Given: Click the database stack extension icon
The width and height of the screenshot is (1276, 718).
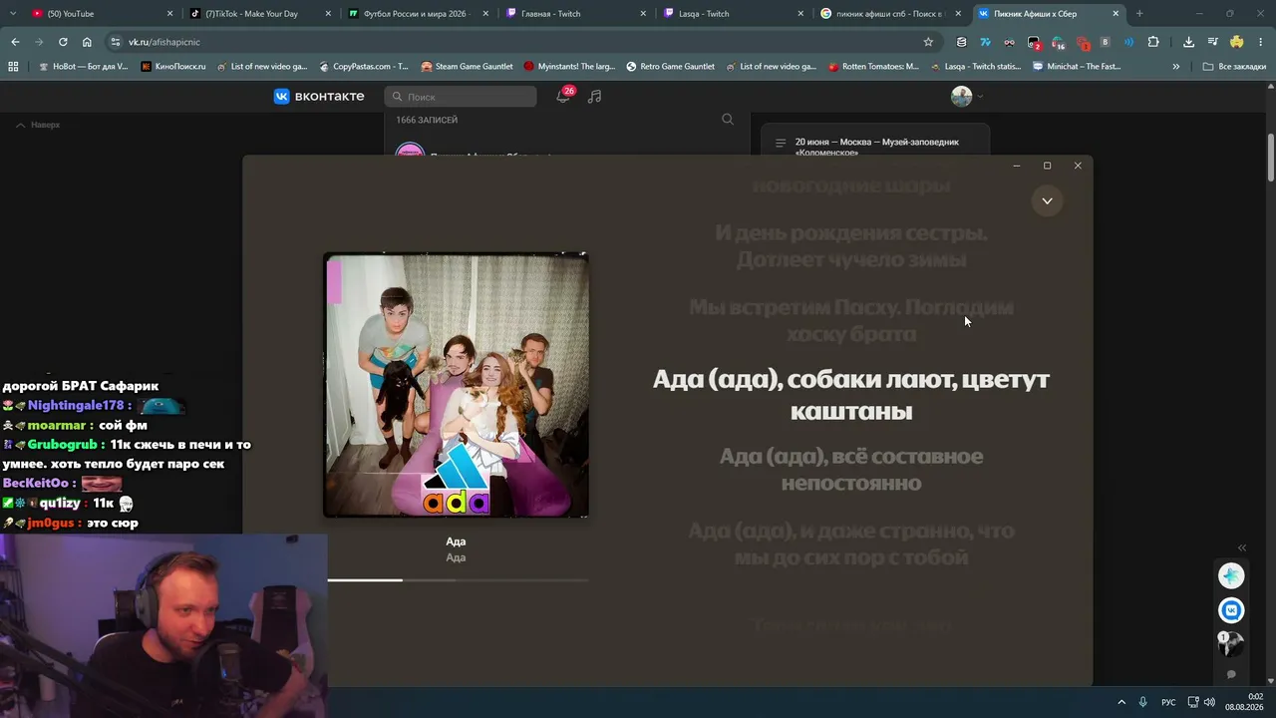Looking at the screenshot, I should tap(961, 42).
